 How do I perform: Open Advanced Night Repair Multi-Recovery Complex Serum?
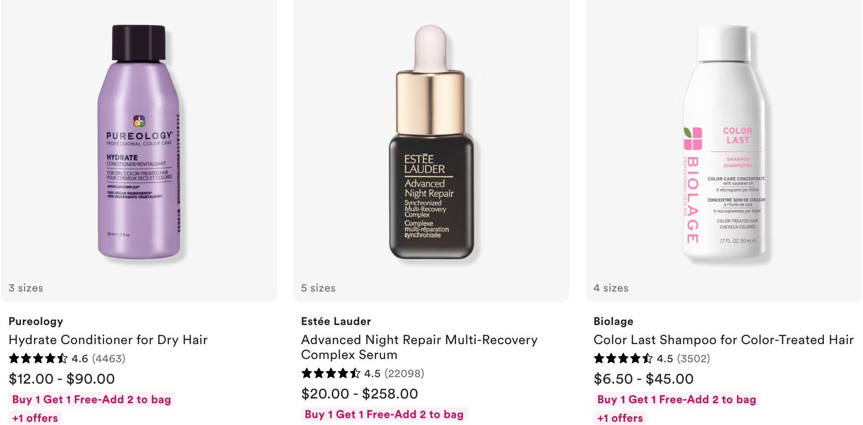point(419,347)
